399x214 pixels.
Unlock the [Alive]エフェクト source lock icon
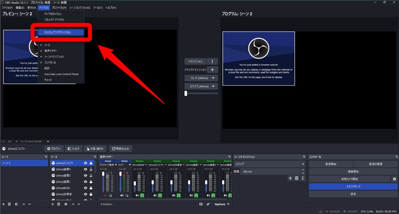tap(91, 163)
